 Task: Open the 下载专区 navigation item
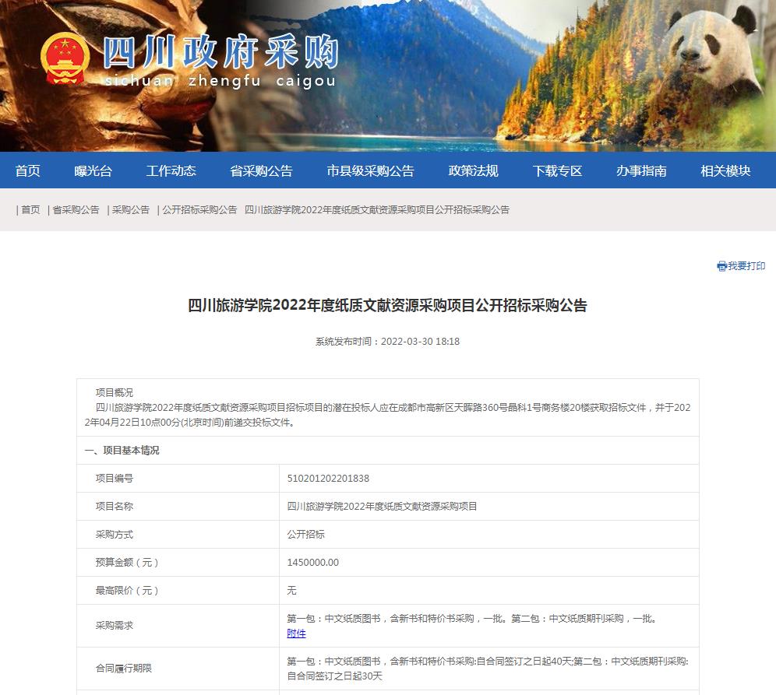(x=557, y=170)
